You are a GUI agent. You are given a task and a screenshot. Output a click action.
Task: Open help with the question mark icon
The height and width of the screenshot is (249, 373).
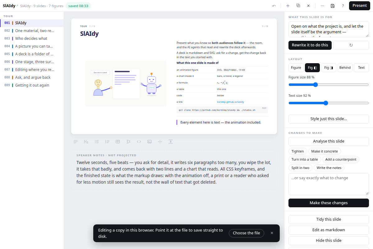(x=343, y=6)
